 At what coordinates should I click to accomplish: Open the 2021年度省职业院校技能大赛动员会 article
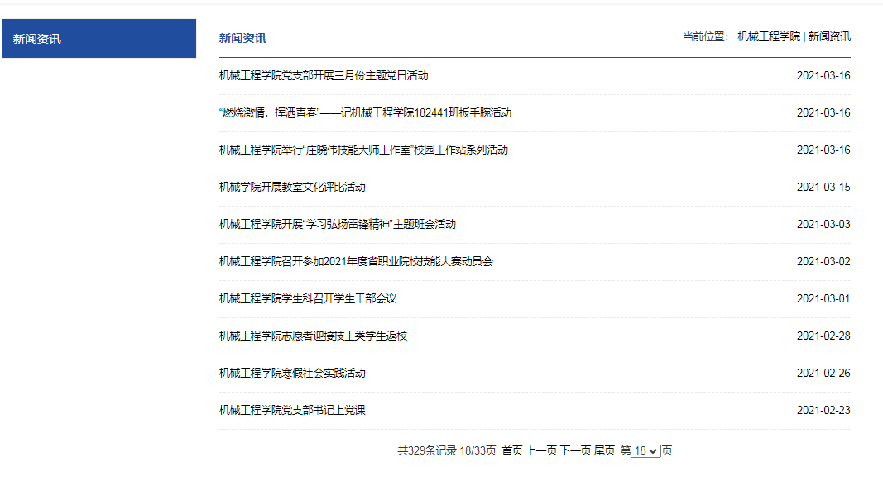tap(356, 261)
